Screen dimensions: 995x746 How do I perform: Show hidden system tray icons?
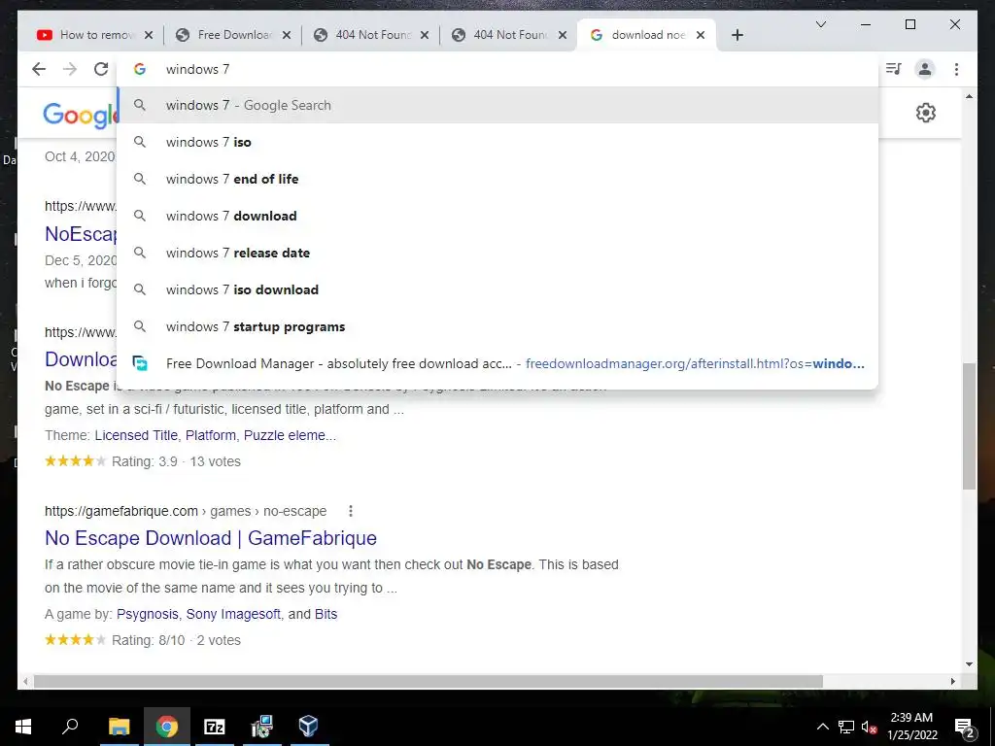tap(822, 727)
